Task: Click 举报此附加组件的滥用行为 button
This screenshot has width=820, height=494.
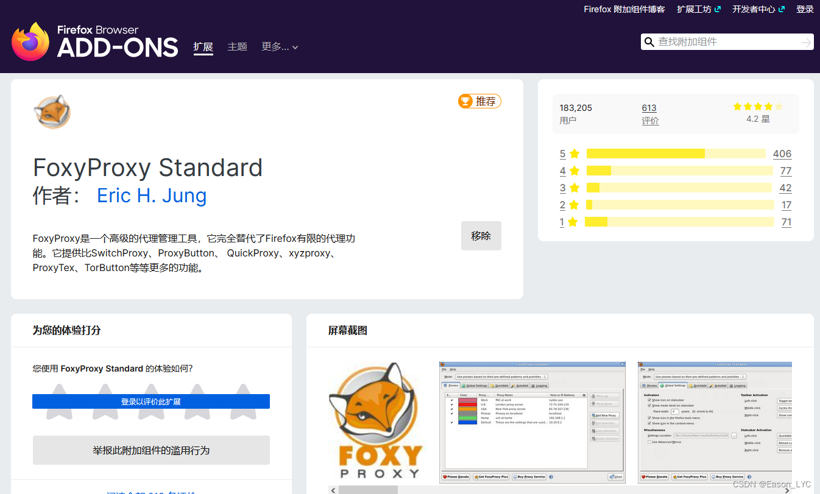Action: click(151, 450)
